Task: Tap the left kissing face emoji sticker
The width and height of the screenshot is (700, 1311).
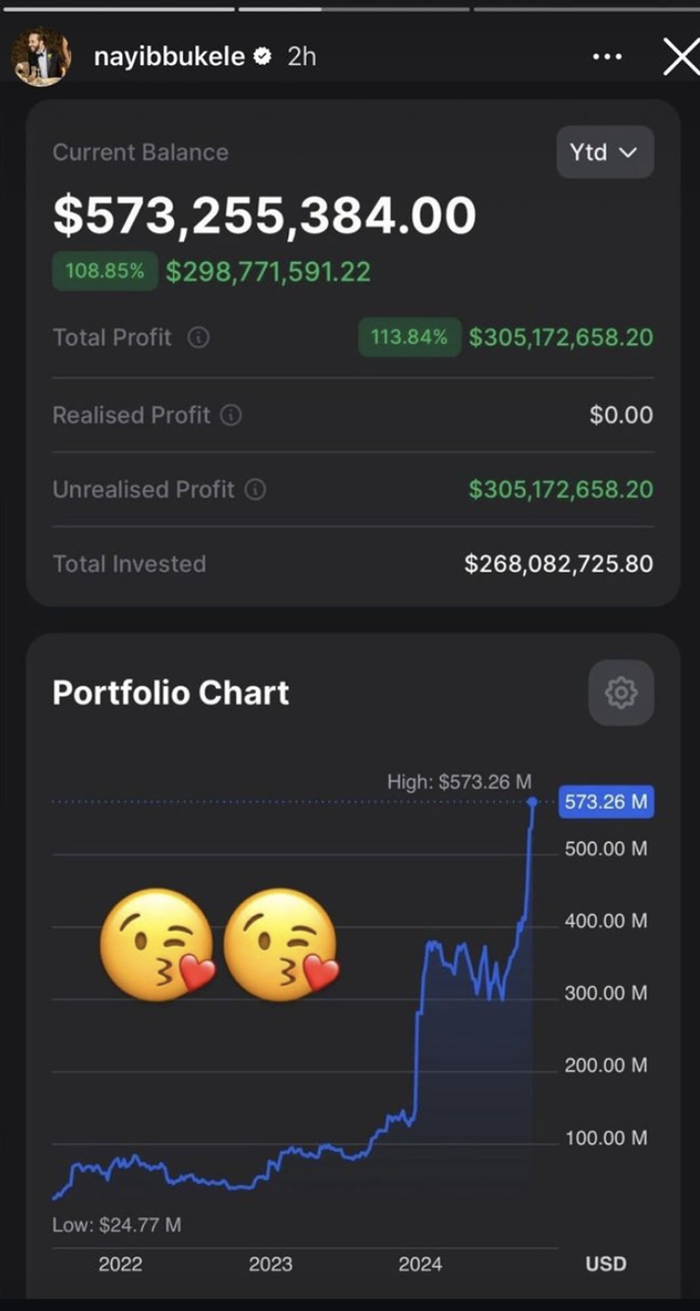Action: coord(156,945)
